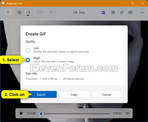Toggle the volume speaker icon
Screen dimensions: 148x122
(128, 113)
